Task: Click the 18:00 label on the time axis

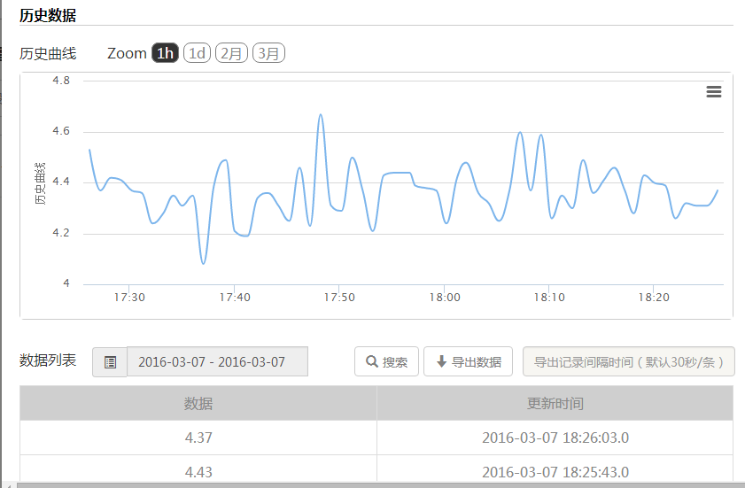Action: (x=444, y=298)
